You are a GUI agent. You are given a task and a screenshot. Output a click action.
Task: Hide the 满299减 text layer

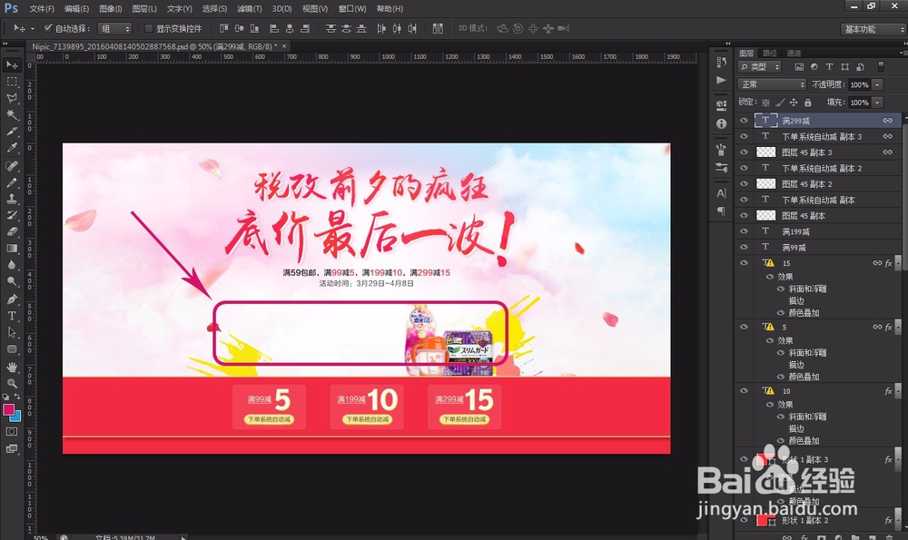(745, 120)
